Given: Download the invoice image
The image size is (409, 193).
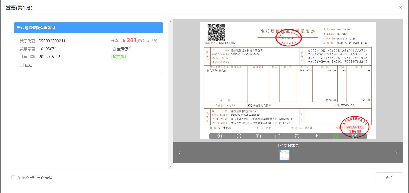Looking at the screenshot, I should point(316,136).
